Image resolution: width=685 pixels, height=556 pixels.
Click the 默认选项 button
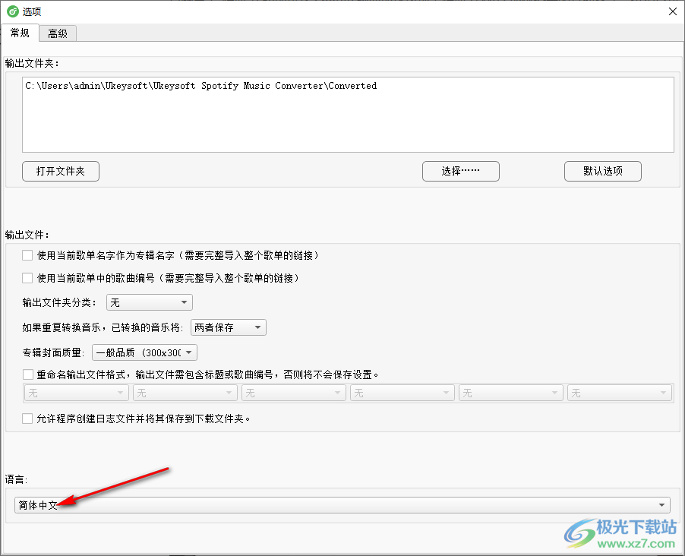[x=602, y=172]
